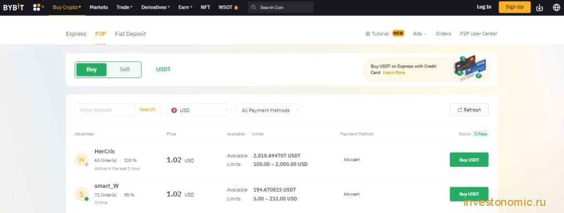
Task: Click the Payment Method column header
Action: coord(356,134)
